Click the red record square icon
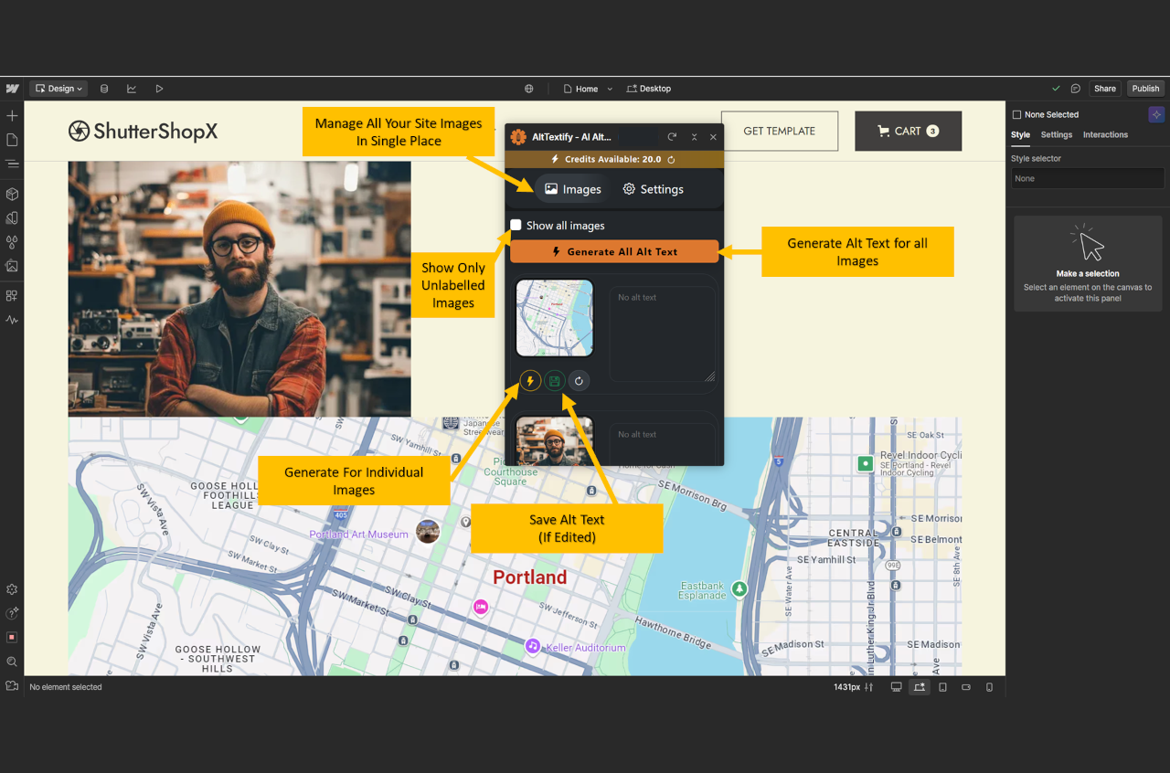 [12, 637]
